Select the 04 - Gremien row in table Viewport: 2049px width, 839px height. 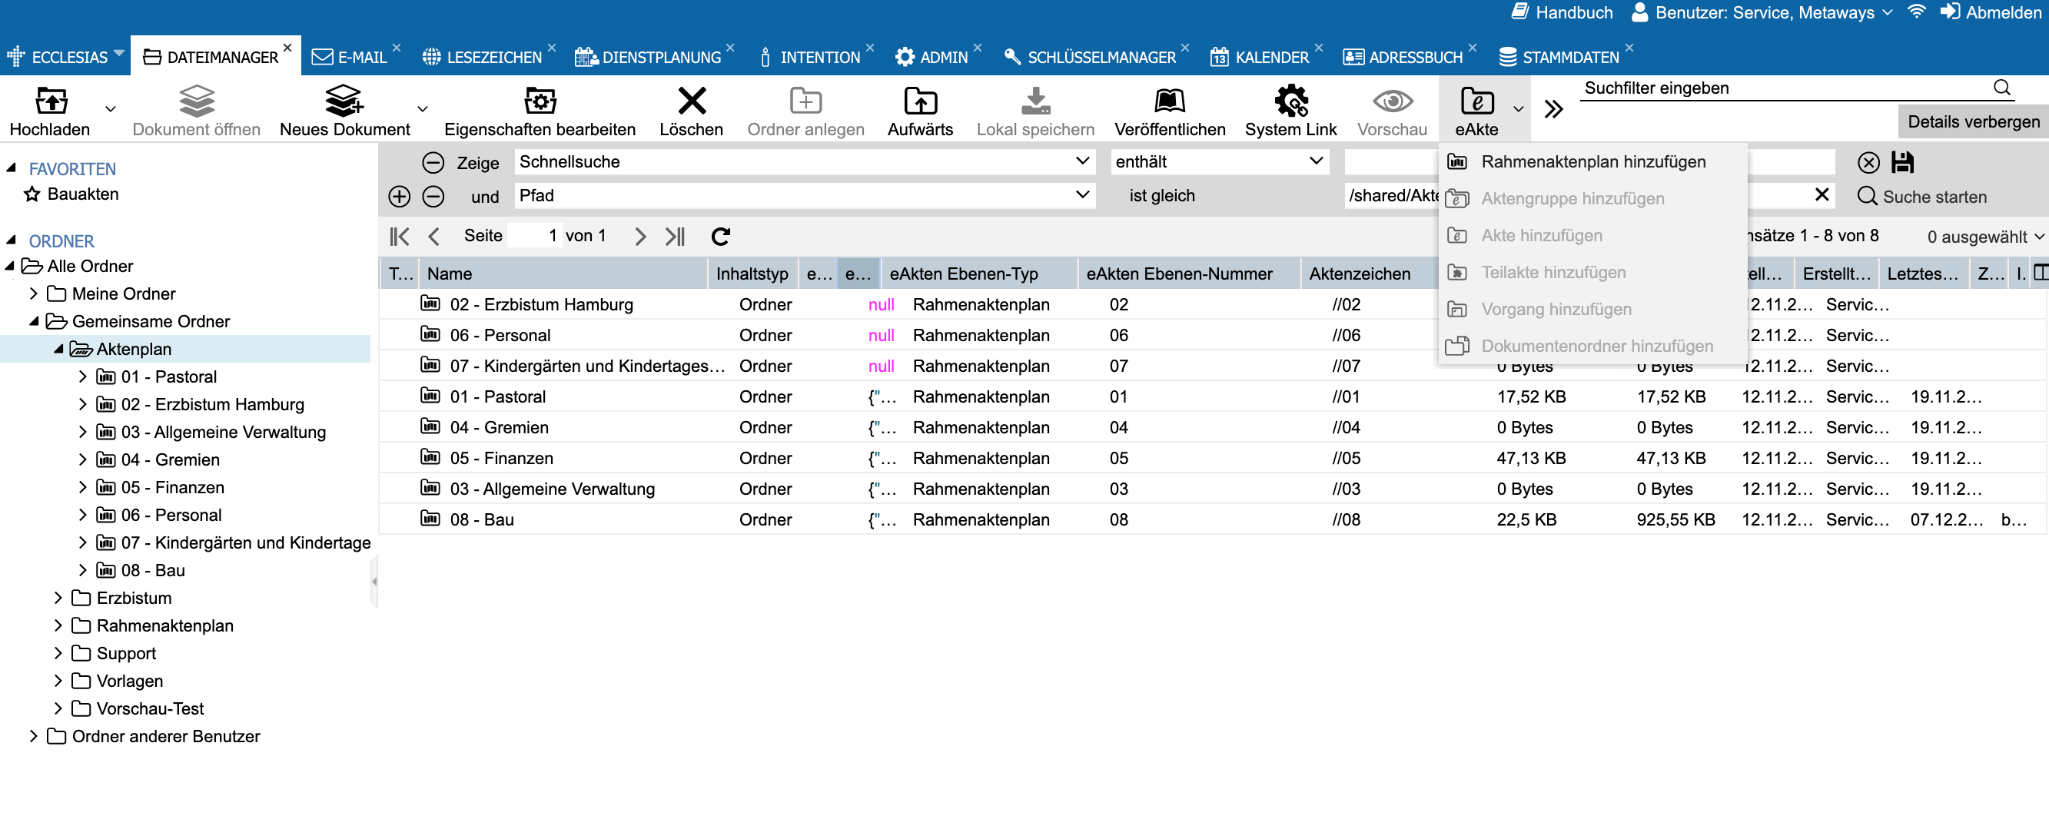(x=1213, y=428)
